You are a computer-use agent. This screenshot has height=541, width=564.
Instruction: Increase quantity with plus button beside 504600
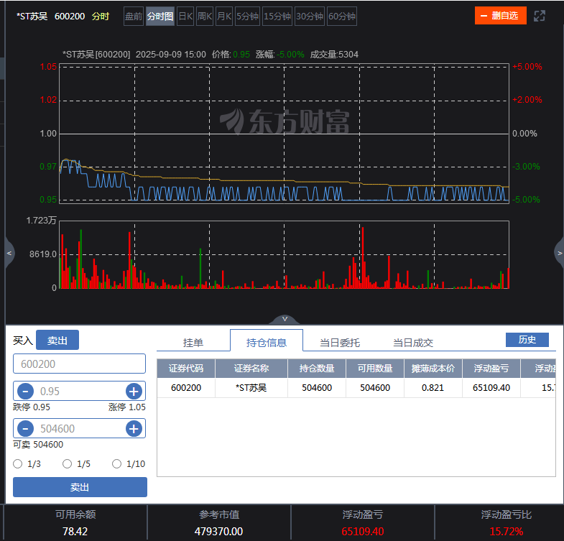(134, 428)
